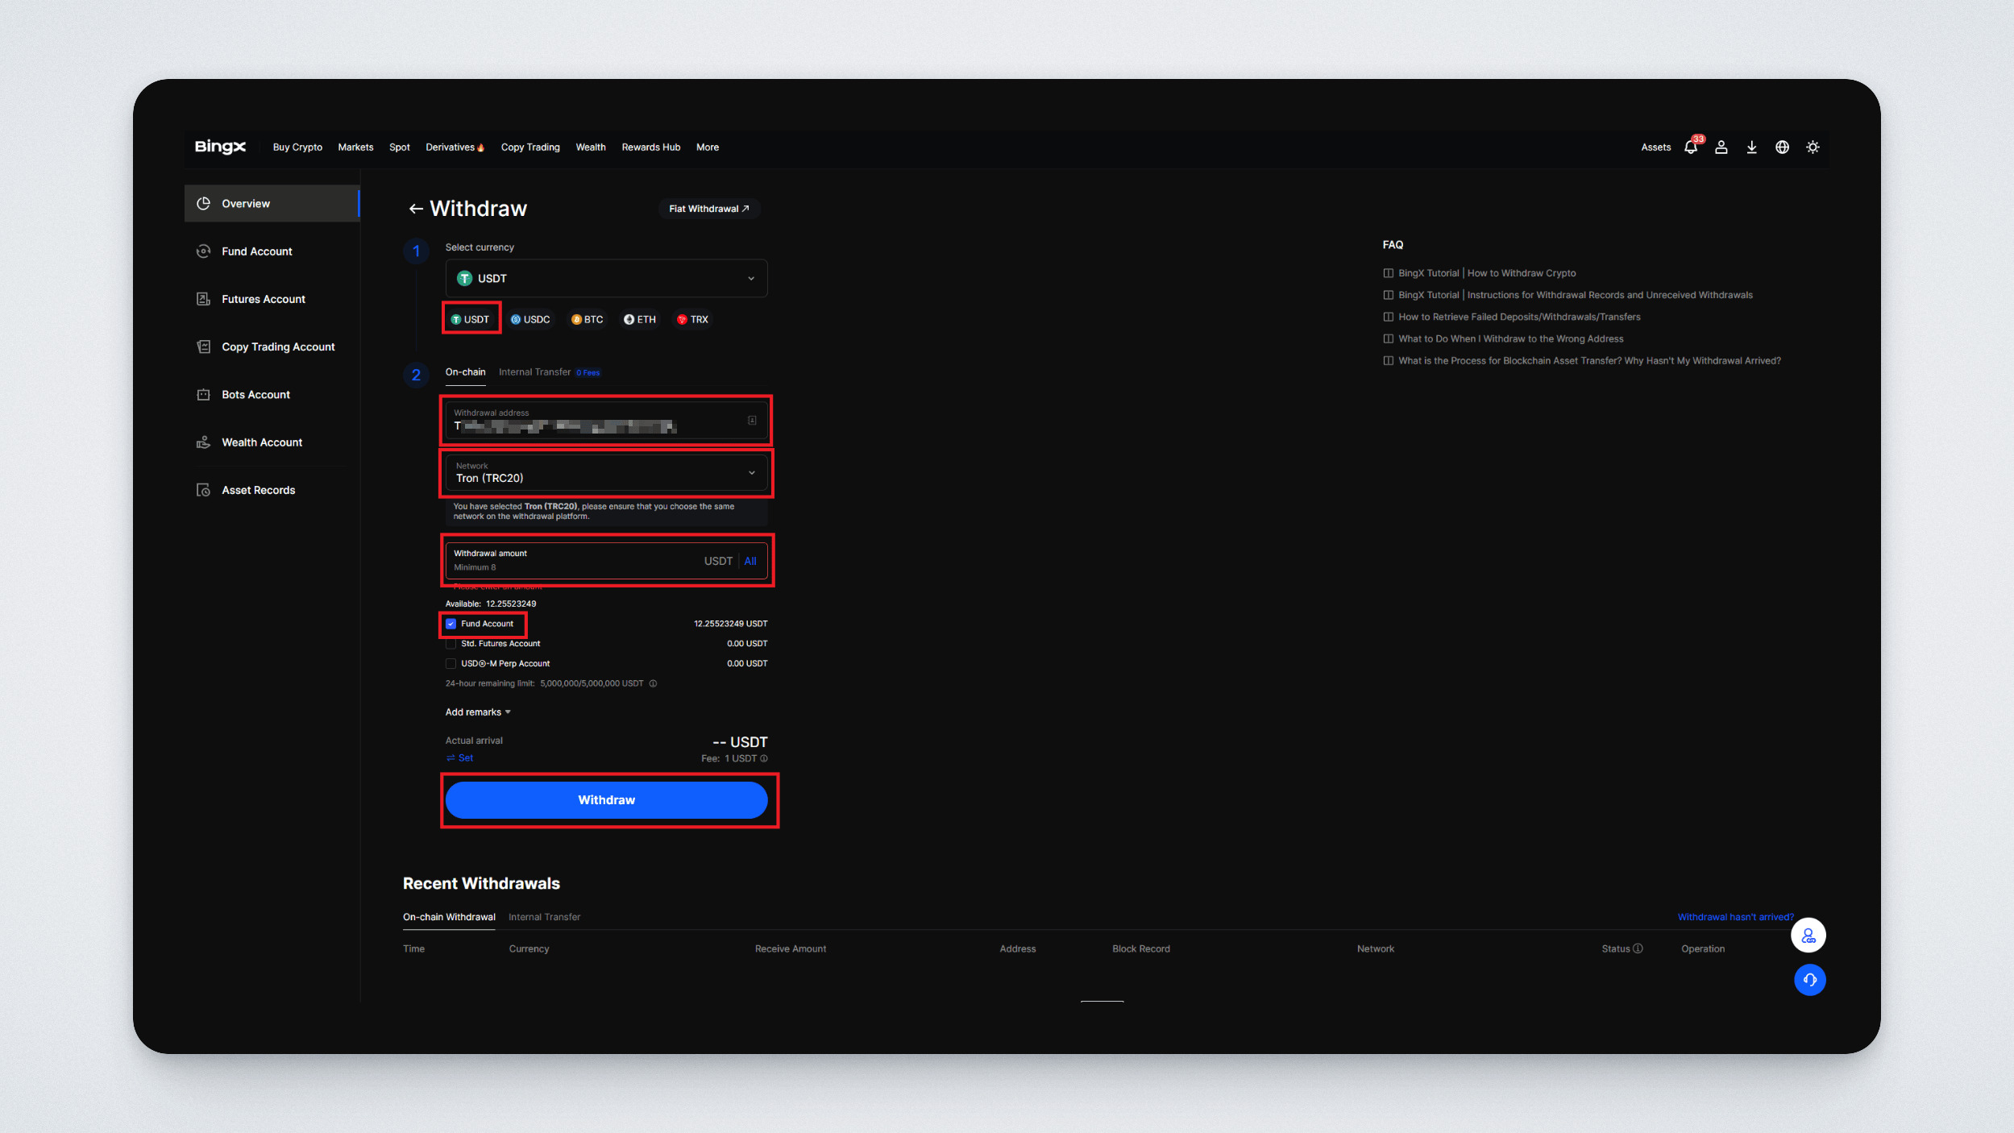Uncheck the Fund Account checkbox
Image resolution: width=2014 pixels, height=1133 pixels.
point(451,624)
